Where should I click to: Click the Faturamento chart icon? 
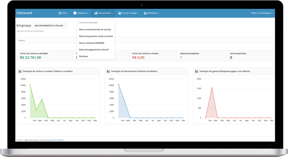coord(96,13)
